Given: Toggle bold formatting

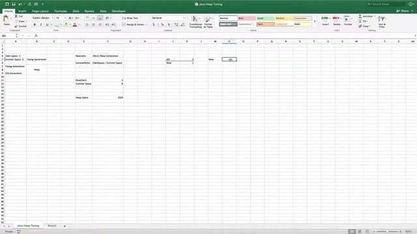Looking at the screenshot, I should coord(35,25).
